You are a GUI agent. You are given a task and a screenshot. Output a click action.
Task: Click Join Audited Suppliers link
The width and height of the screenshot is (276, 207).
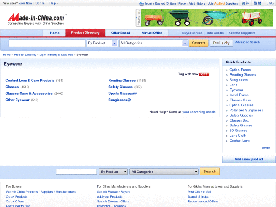tap(223, 3)
